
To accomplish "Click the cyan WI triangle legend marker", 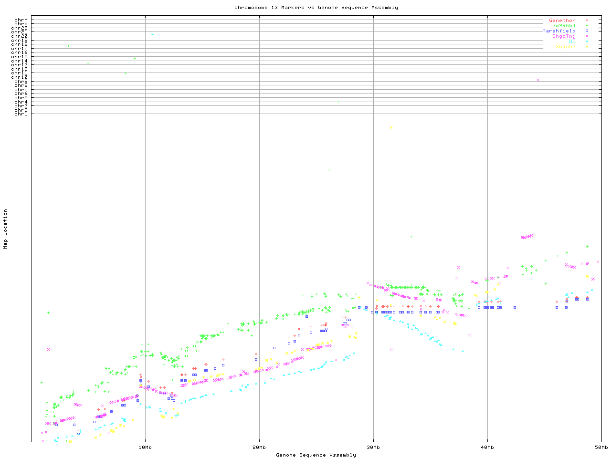I will pos(587,42).
